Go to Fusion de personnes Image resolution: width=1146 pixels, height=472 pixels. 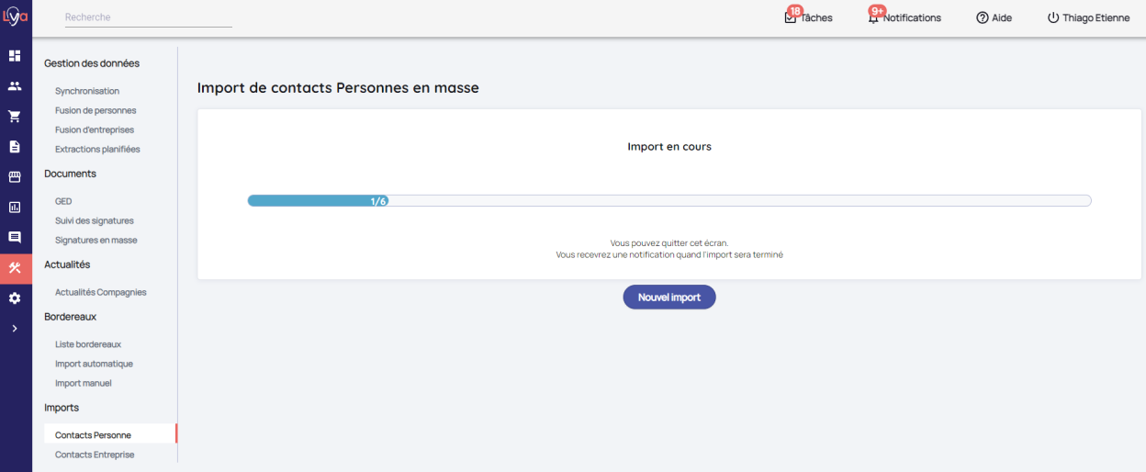pos(95,110)
